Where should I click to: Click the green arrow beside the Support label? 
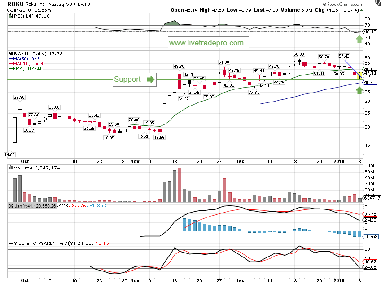pos(150,80)
